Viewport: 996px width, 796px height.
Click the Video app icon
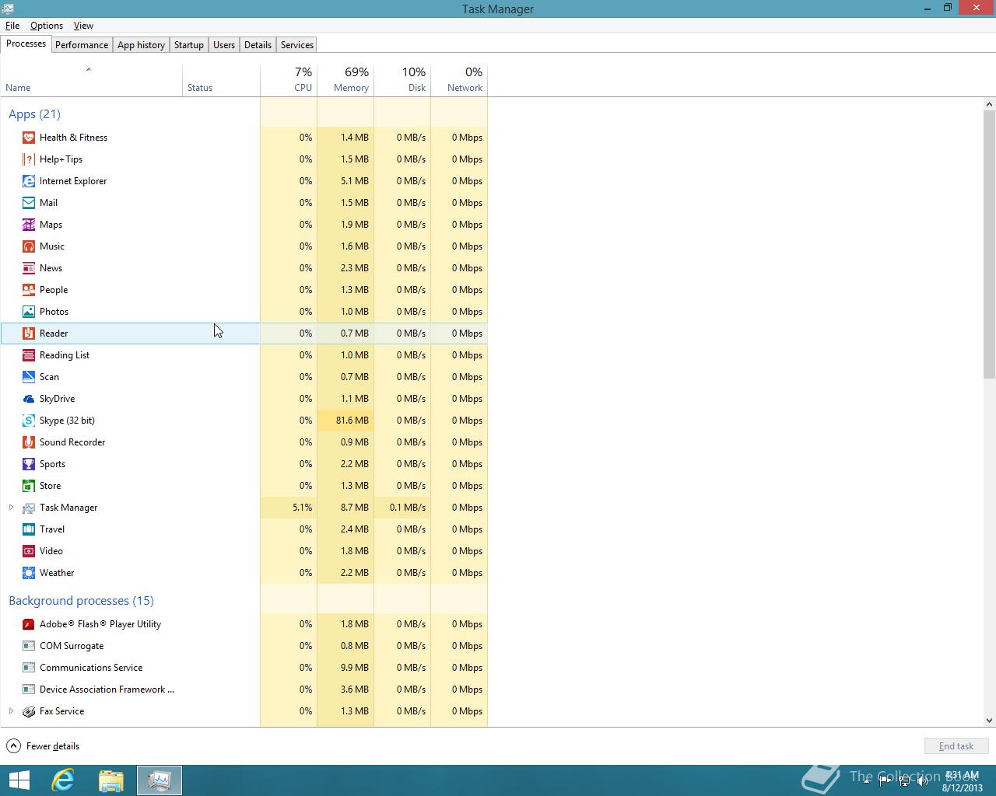tap(29, 551)
